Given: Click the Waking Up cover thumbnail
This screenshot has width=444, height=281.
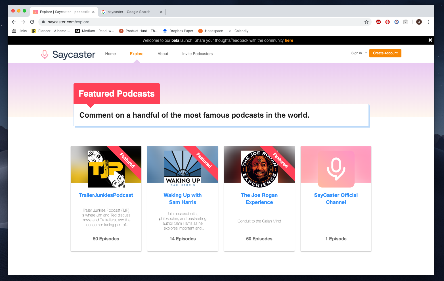Looking at the screenshot, I should tap(183, 169).
